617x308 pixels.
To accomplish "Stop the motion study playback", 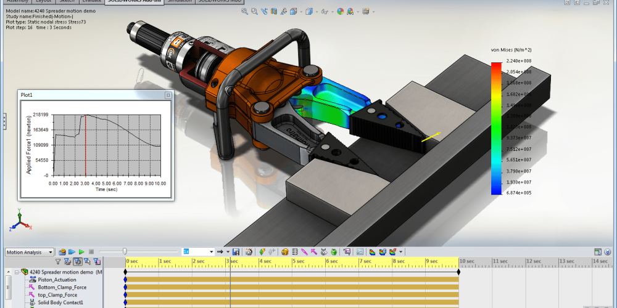I will pos(91,252).
